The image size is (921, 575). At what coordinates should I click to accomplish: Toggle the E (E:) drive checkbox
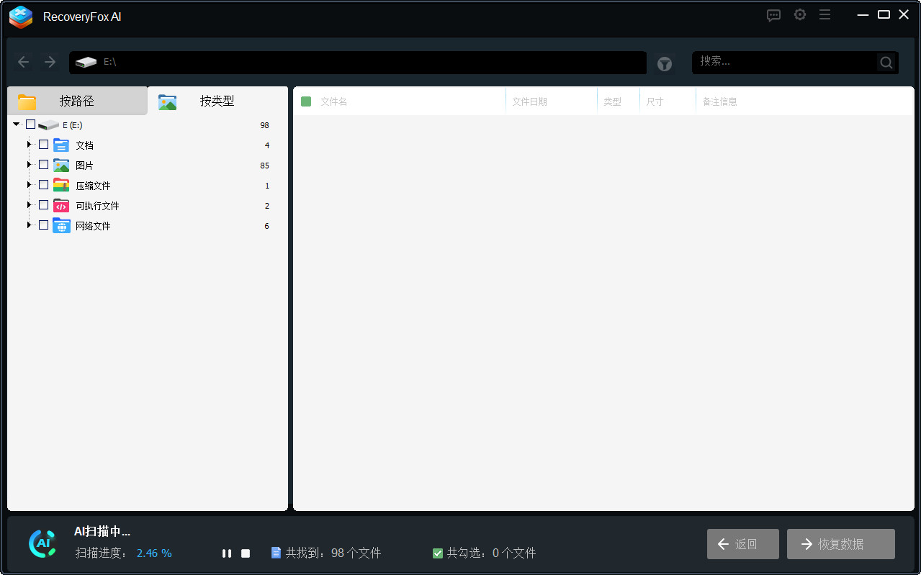tap(30, 124)
